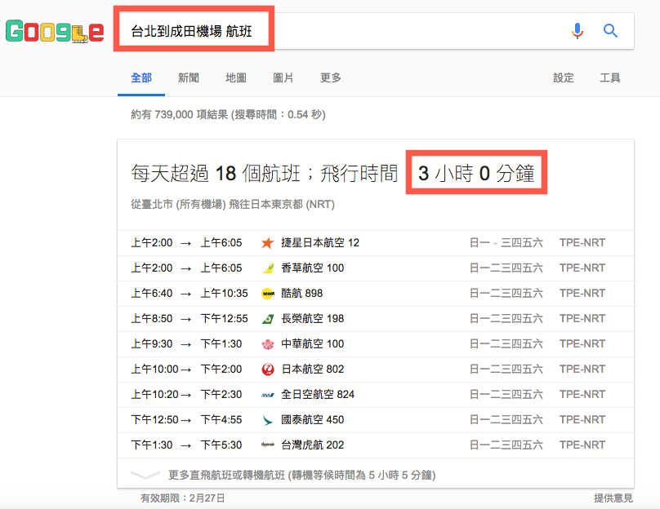This screenshot has height=509, width=660.
Task: Click the Scoot yellow logo icon
Action: point(268,294)
